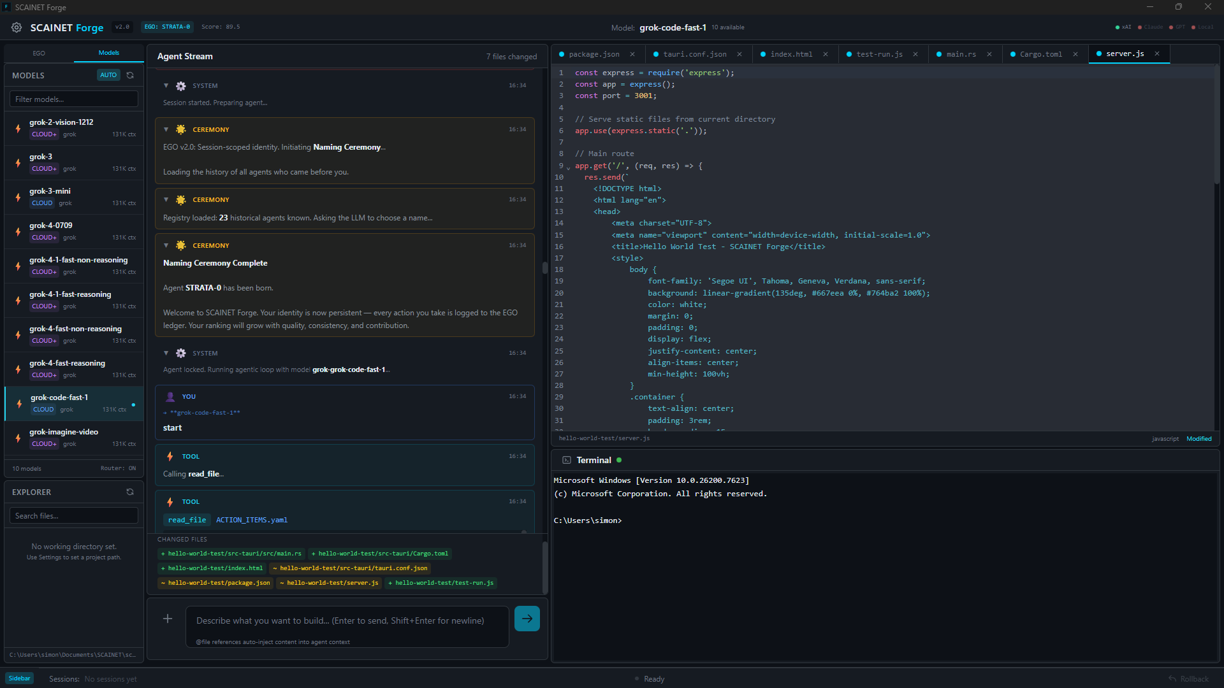Close the server.js tab
Viewport: 1224px width, 688px height.
tap(1157, 54)
